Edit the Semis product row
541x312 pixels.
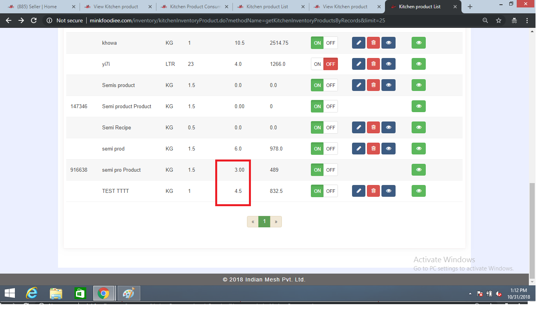[359, 85]
